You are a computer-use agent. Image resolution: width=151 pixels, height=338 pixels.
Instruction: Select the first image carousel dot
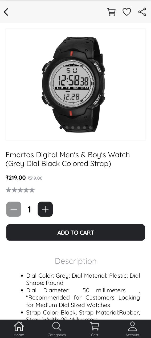click(61, 128)
